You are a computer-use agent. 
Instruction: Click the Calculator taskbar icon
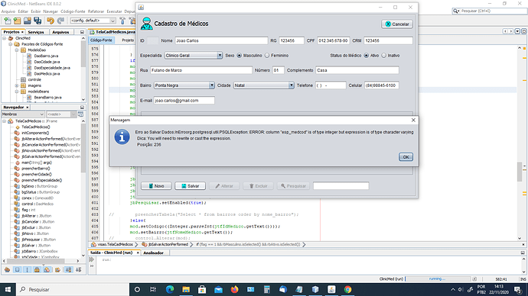click(x=267, y=289)
